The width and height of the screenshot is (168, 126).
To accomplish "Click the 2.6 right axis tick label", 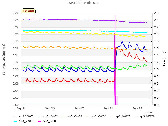I will click(x=156, y=13).
